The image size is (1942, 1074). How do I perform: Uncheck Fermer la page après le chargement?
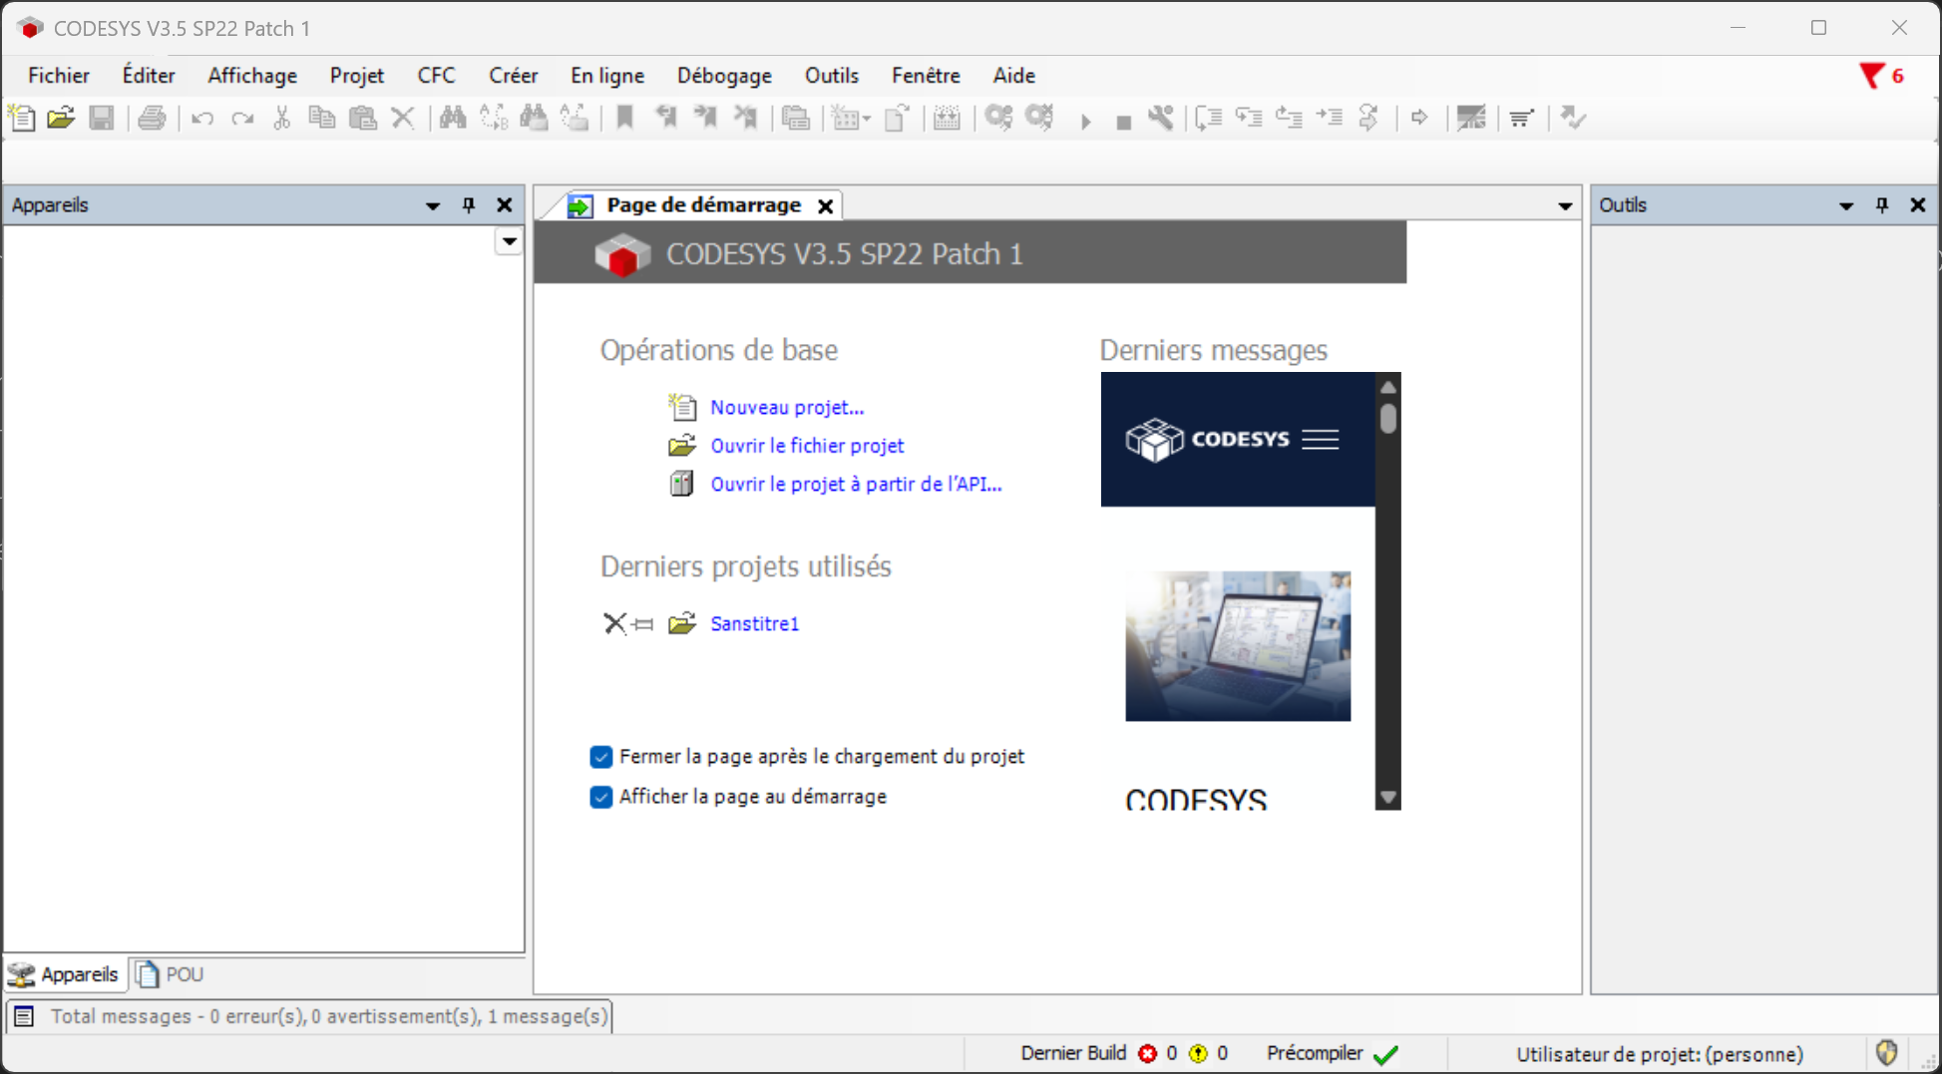[600, 757]
